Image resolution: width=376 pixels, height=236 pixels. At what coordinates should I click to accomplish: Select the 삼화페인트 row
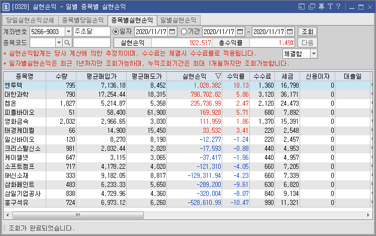[187, 184]
